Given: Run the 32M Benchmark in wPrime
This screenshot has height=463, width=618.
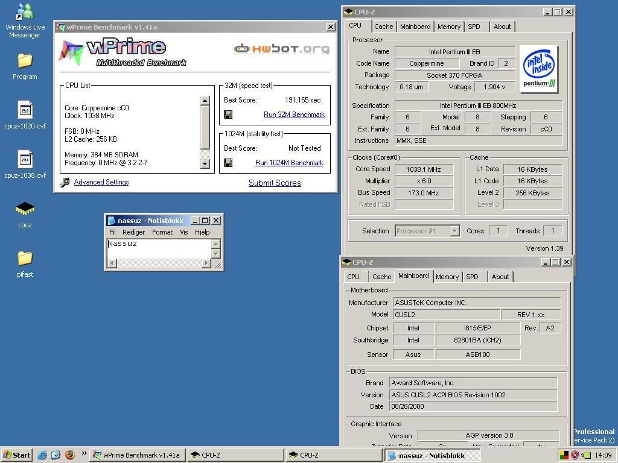Looking at the screenshot, I should (294, 115).
